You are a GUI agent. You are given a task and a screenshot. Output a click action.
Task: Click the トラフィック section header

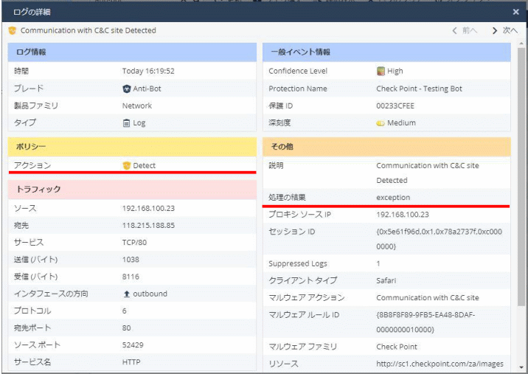pos(131,190)
